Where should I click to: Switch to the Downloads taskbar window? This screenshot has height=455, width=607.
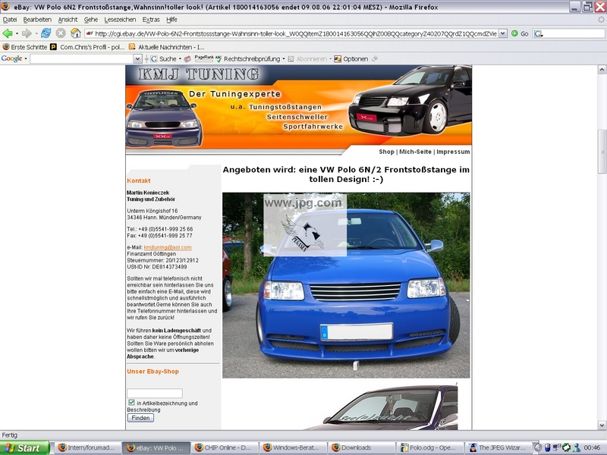coord(361,447)
